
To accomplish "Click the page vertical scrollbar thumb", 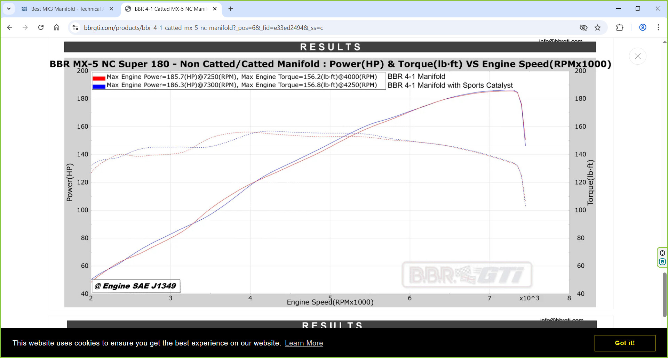I will point(665,294).
